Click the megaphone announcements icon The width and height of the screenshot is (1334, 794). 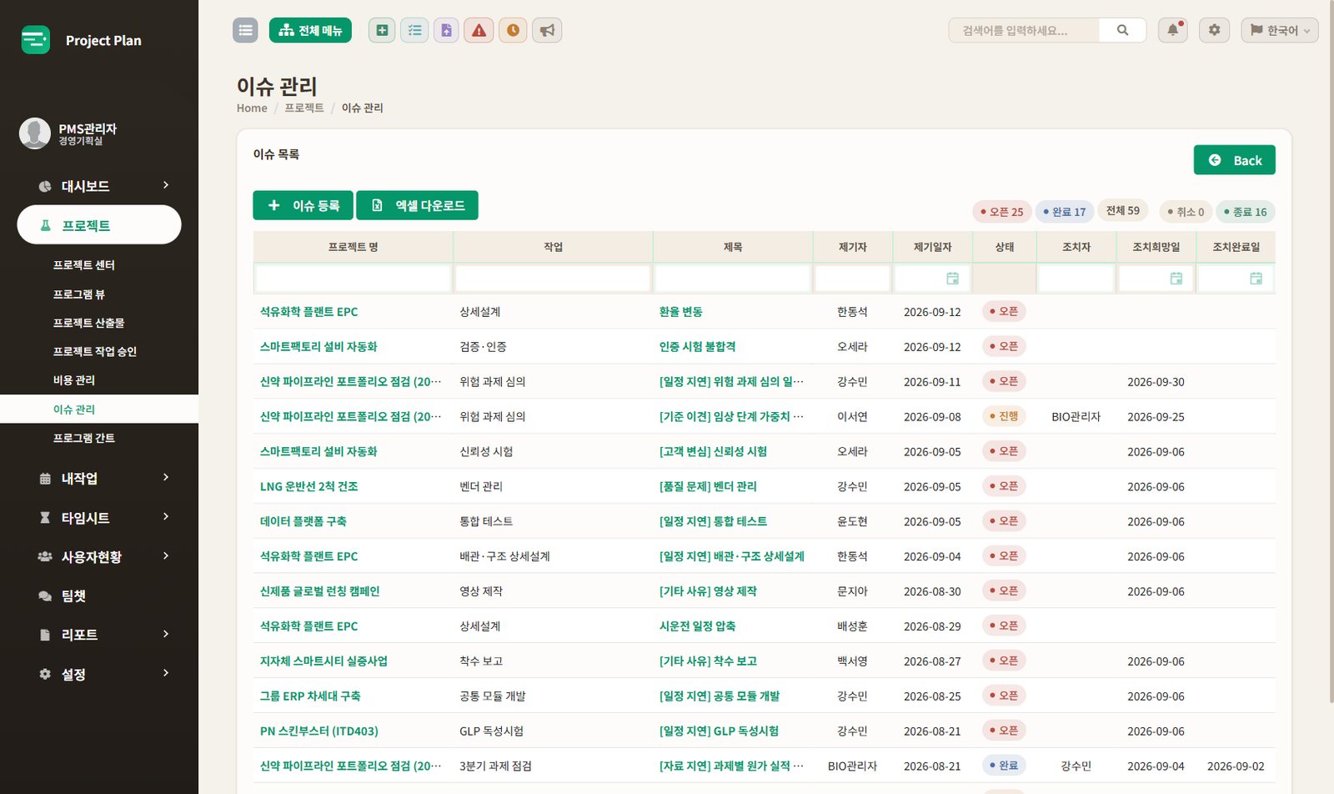pyautogui.click(x=547, y=30)
